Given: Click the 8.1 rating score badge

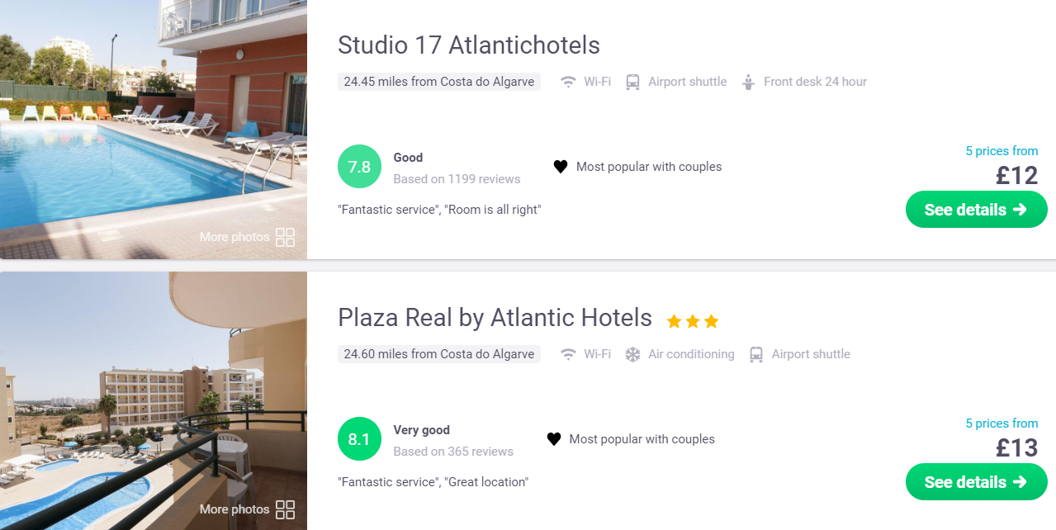Looking at the screenshot, I should click(x=359, y=439).
